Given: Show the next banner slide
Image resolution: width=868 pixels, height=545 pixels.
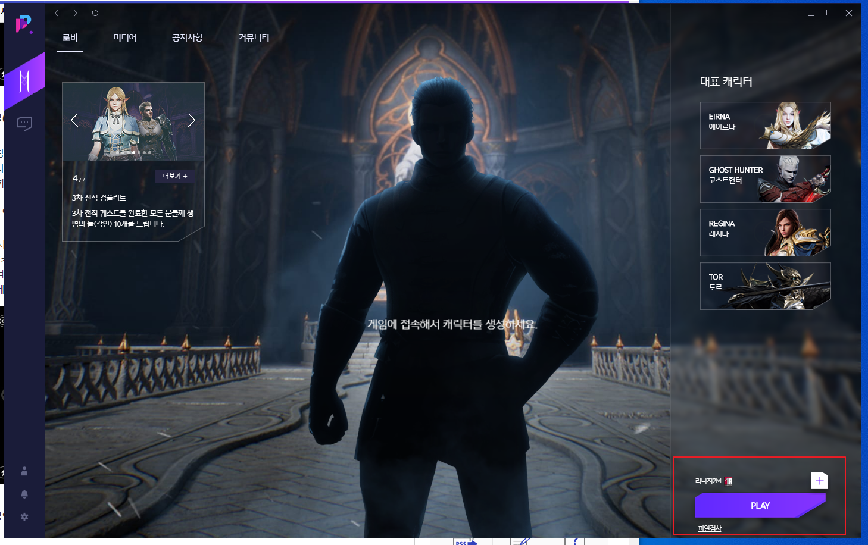Looking at the screenshot, I should pyautogui.click(x=192, y=120).
